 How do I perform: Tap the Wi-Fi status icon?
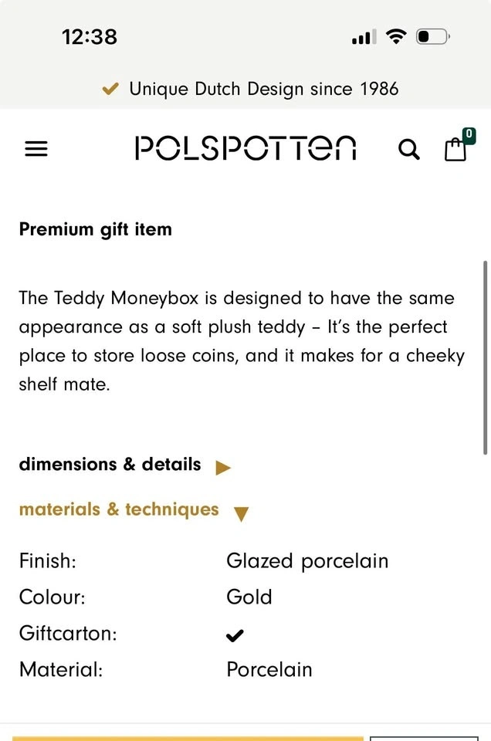396,36
